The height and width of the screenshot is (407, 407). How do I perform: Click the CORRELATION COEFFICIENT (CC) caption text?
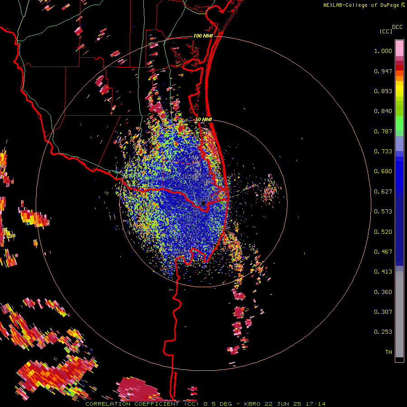tap(142, 404)
